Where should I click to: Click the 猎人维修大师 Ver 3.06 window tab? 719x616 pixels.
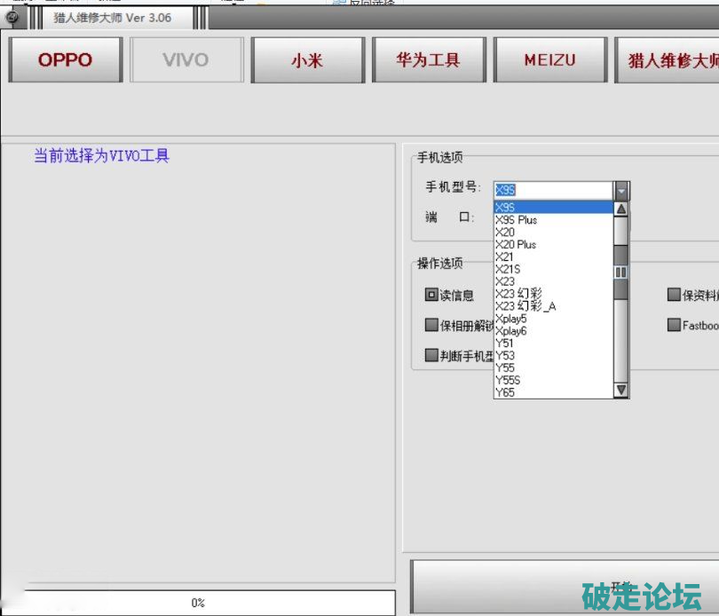pos(112,18)
